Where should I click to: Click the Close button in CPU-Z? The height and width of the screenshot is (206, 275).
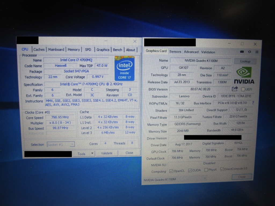[129, 153]
